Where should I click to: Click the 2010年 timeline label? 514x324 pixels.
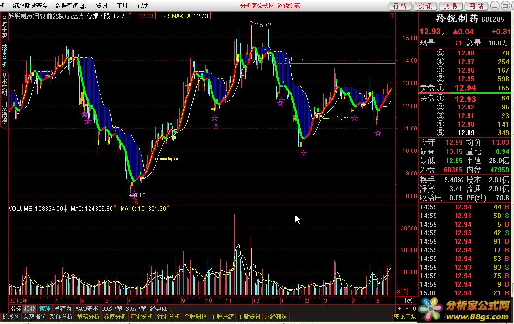(18, 301)
